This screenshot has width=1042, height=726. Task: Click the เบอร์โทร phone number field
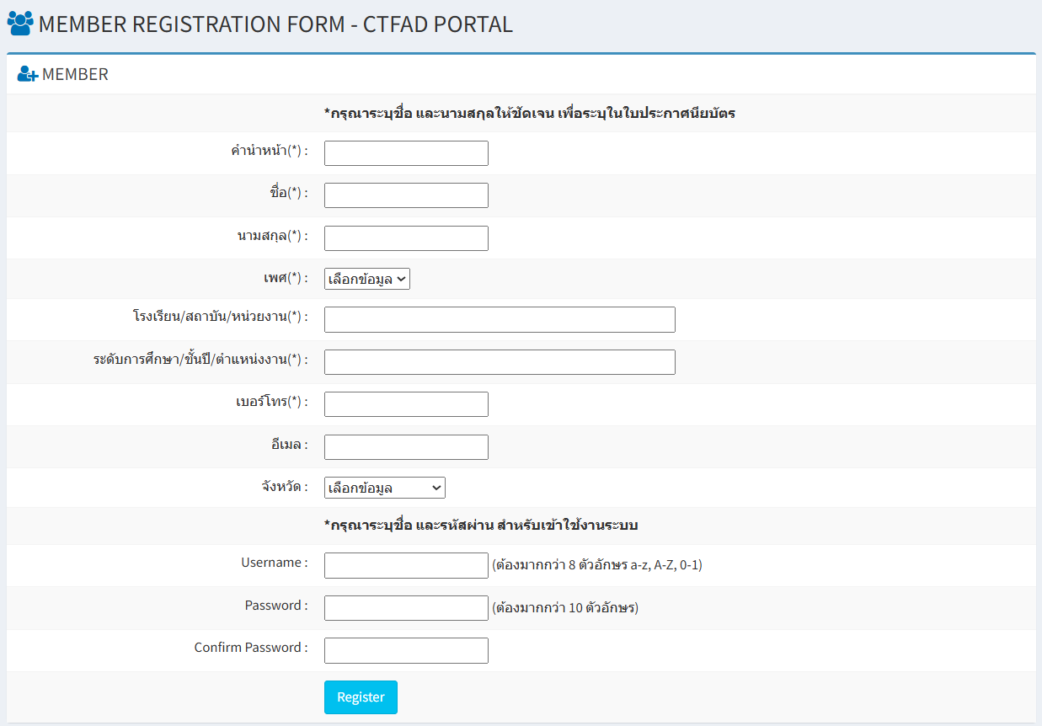point(406,403)
